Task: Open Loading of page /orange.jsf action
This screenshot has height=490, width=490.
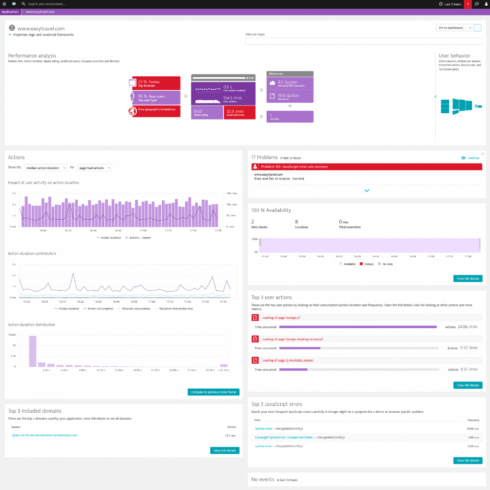Action: click(281, 318)
